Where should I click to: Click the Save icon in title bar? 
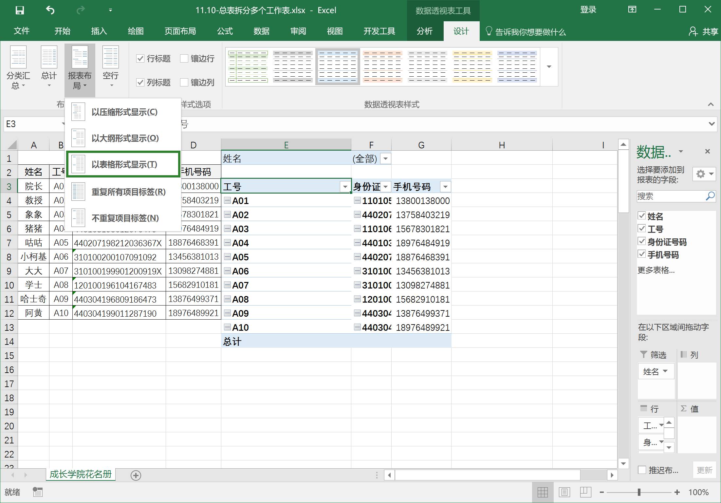point(20,10)
